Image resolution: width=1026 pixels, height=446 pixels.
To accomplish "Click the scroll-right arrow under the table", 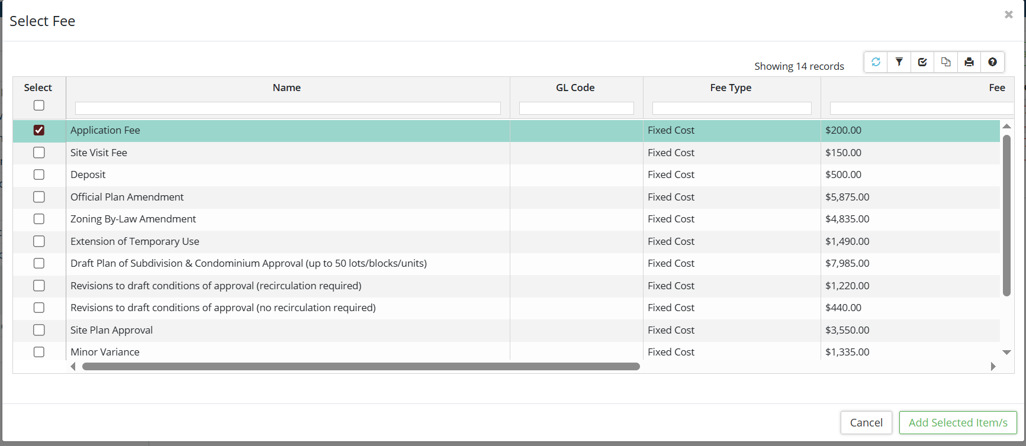I will [993, 367].
